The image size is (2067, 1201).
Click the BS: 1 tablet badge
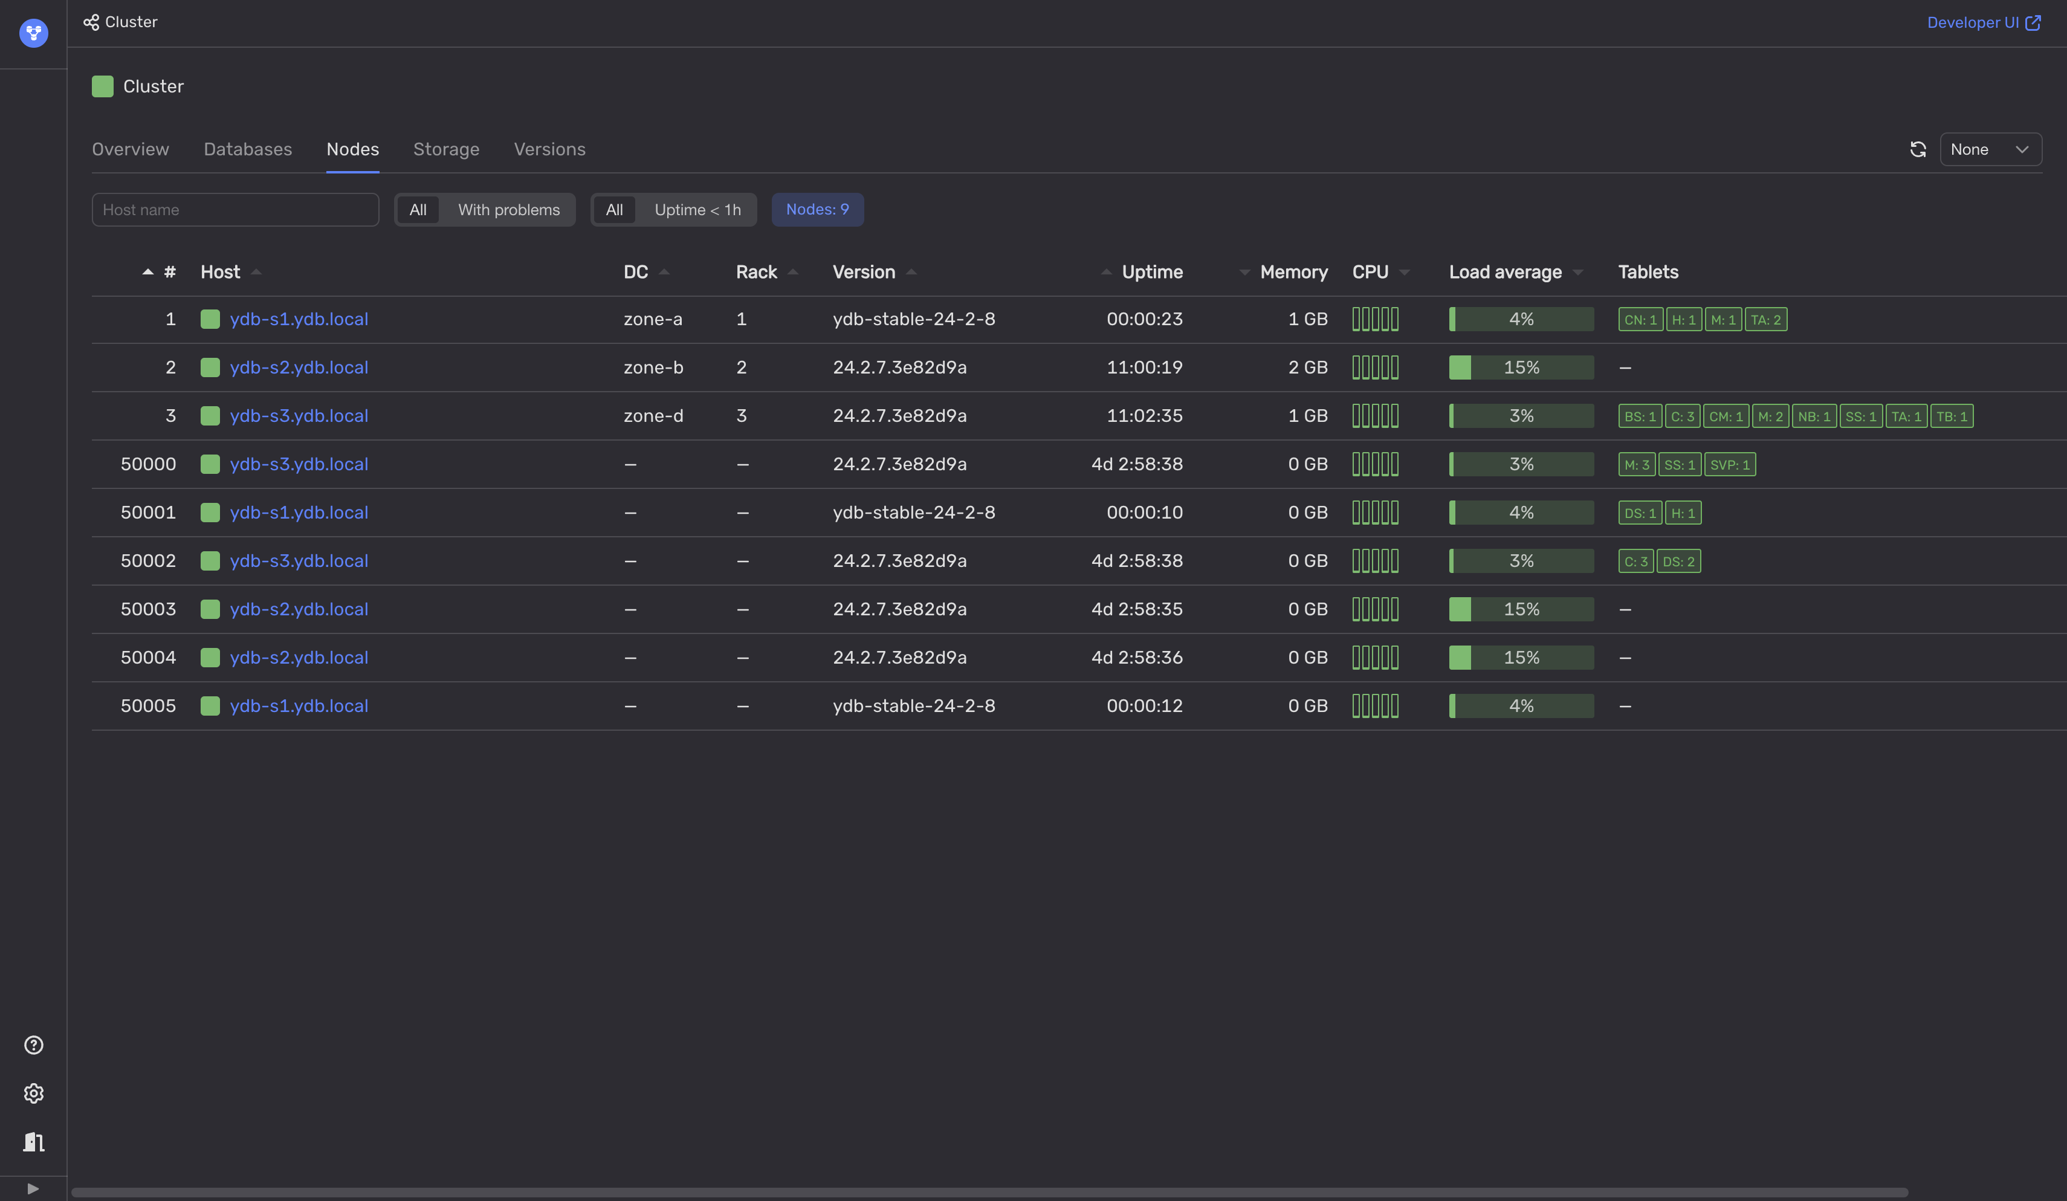pyautogui.click(x=1640, y=416)
